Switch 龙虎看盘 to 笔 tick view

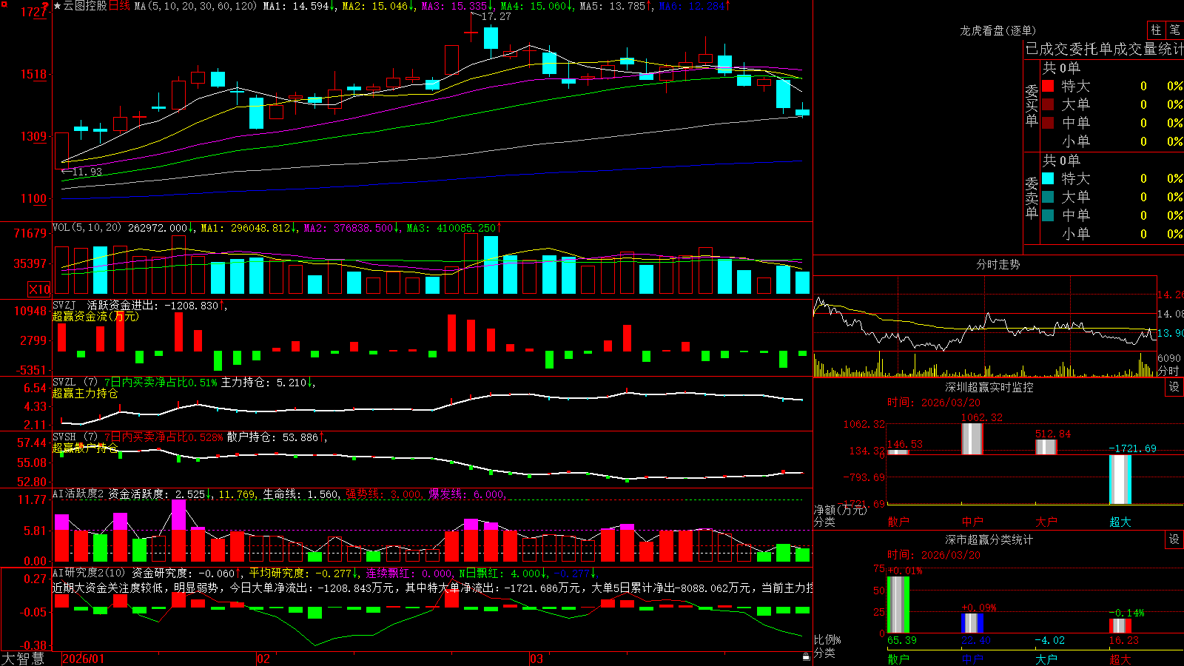[1175, 30]
